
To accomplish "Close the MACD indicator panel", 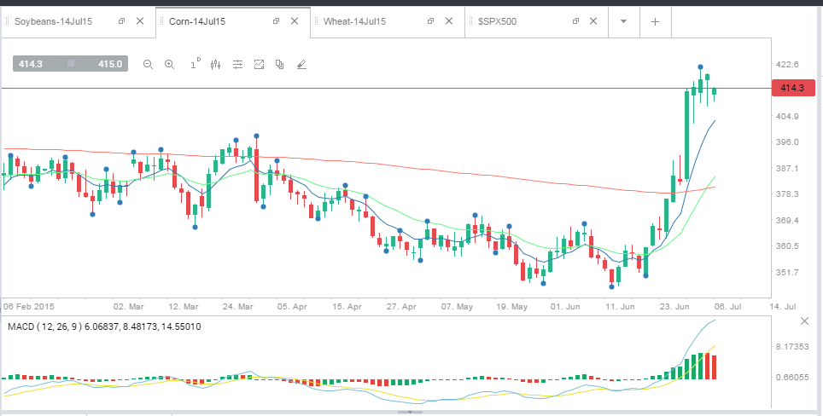I will click(804, 321).
